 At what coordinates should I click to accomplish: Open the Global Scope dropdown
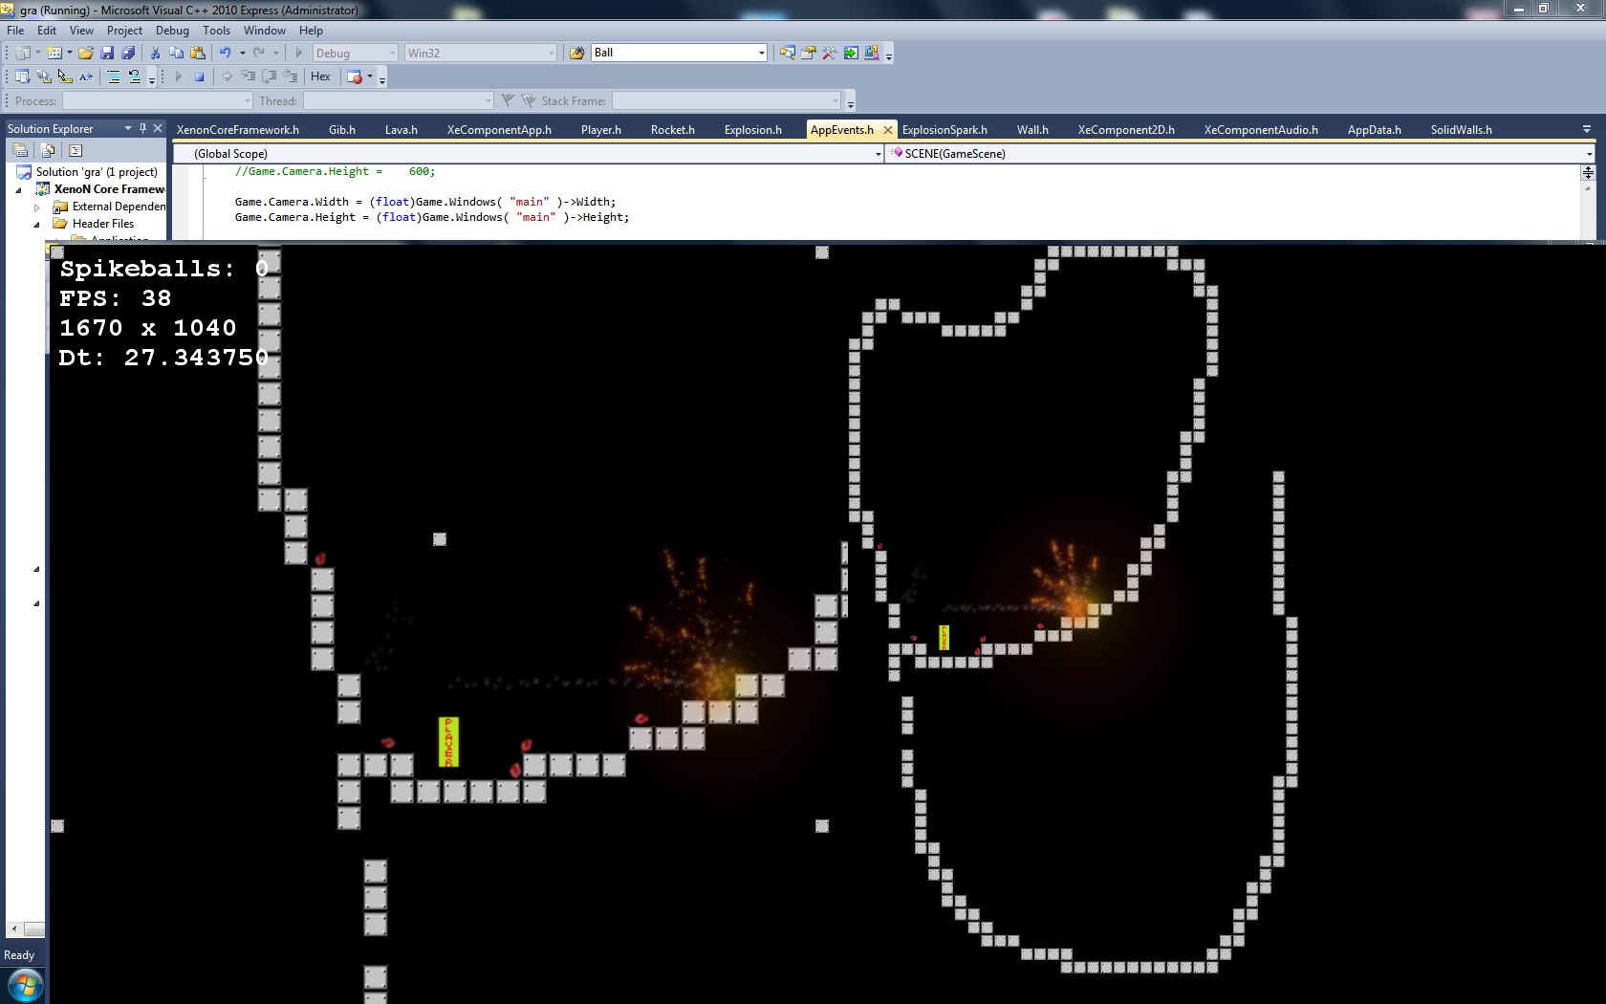tap(878, 154)
